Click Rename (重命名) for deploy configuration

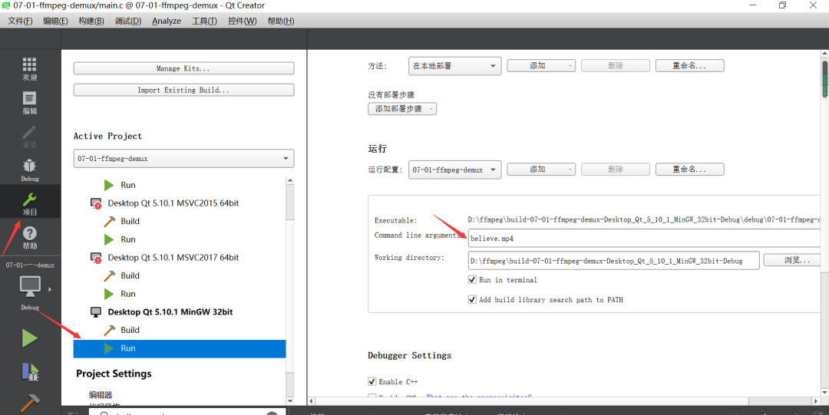click(x=689, y=65)
